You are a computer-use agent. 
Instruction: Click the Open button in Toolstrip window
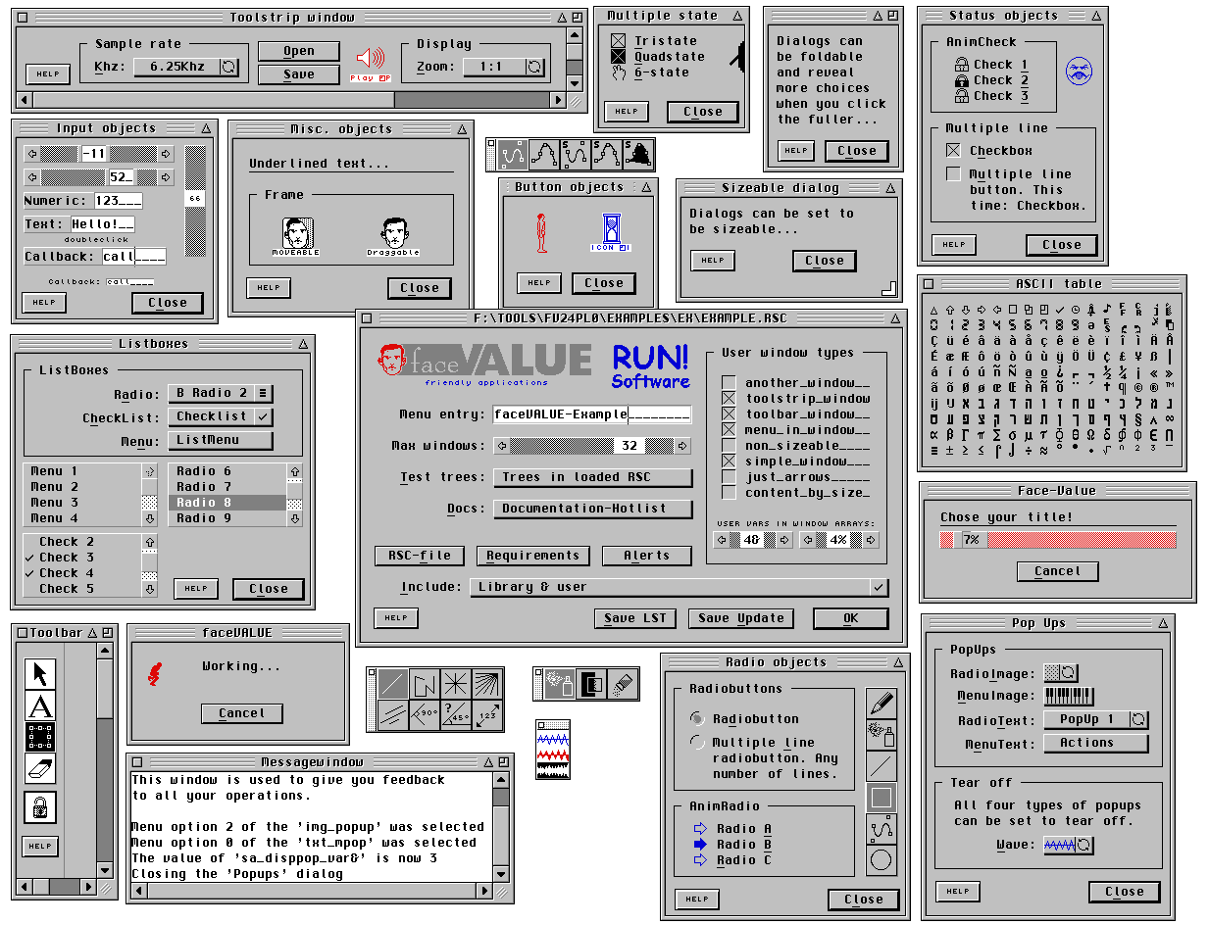[x=299, y=51]
